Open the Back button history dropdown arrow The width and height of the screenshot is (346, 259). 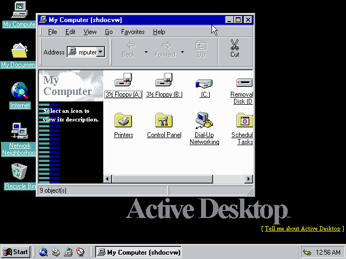146,52
